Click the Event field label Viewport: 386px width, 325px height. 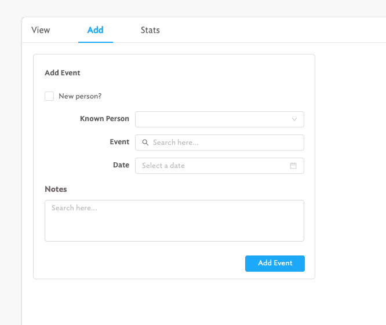pyautogui.click(x=119, y=142)
